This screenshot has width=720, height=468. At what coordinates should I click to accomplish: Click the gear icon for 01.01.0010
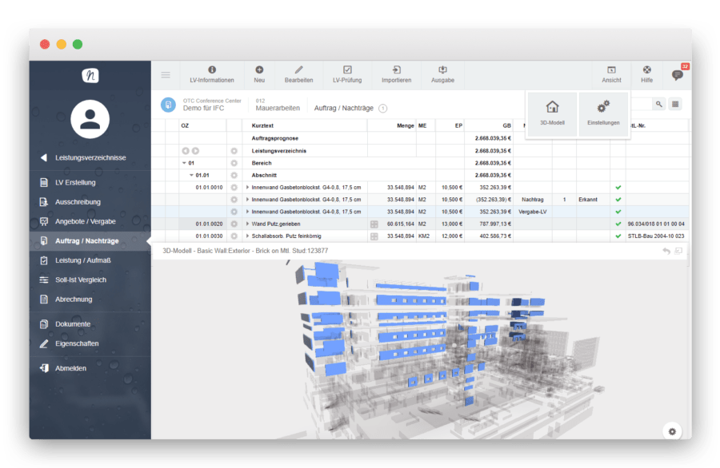(234, 188)
